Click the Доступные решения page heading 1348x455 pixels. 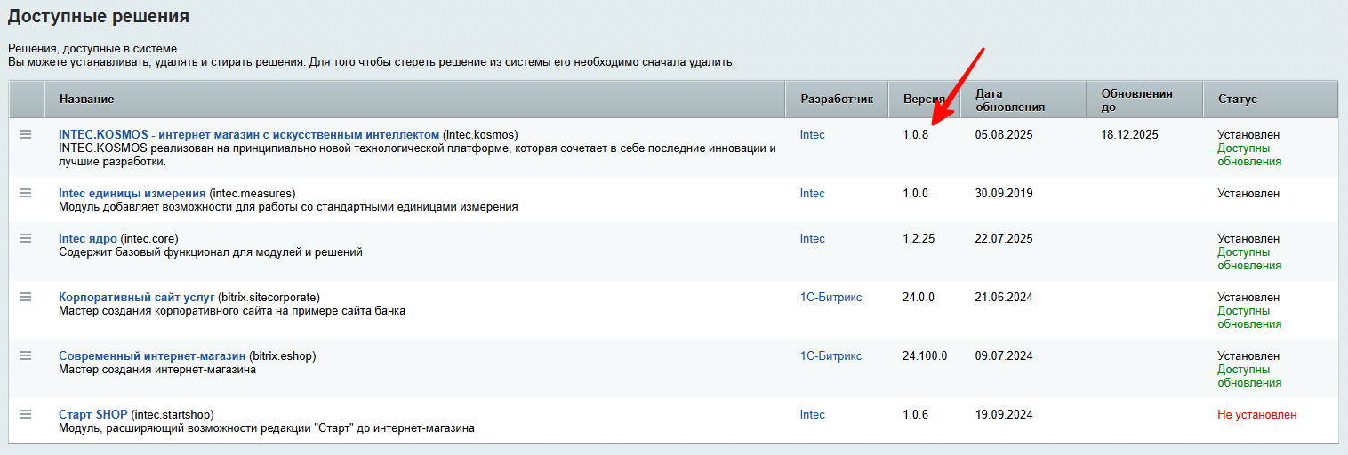click(x=98, y=16)
